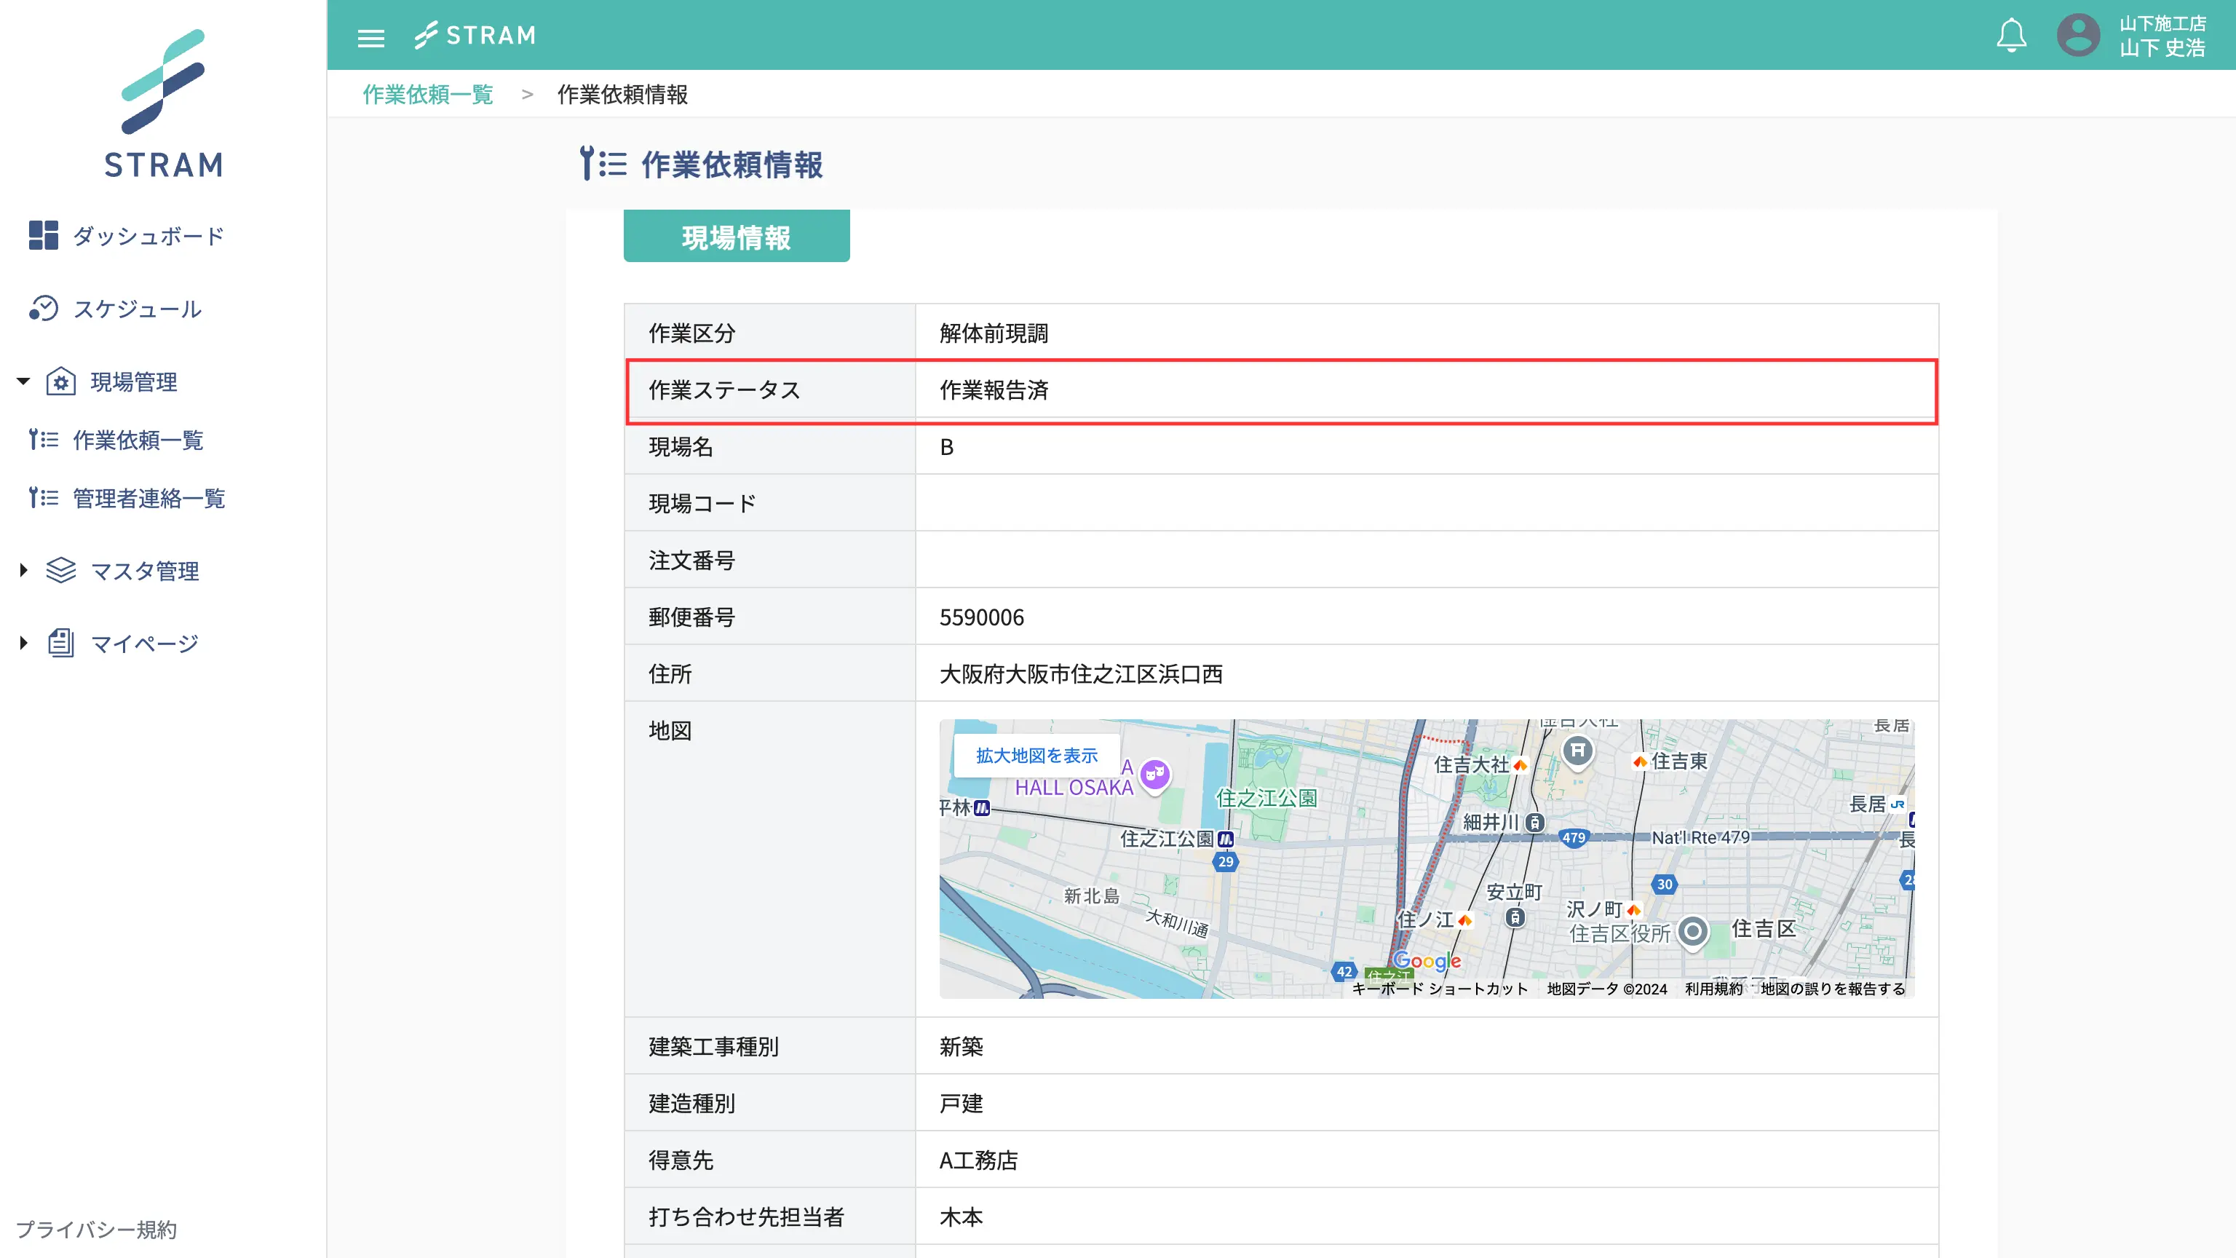Click the user avatar icon
Viewport: 2236px width, 1258px height.
click(2078, 36)
